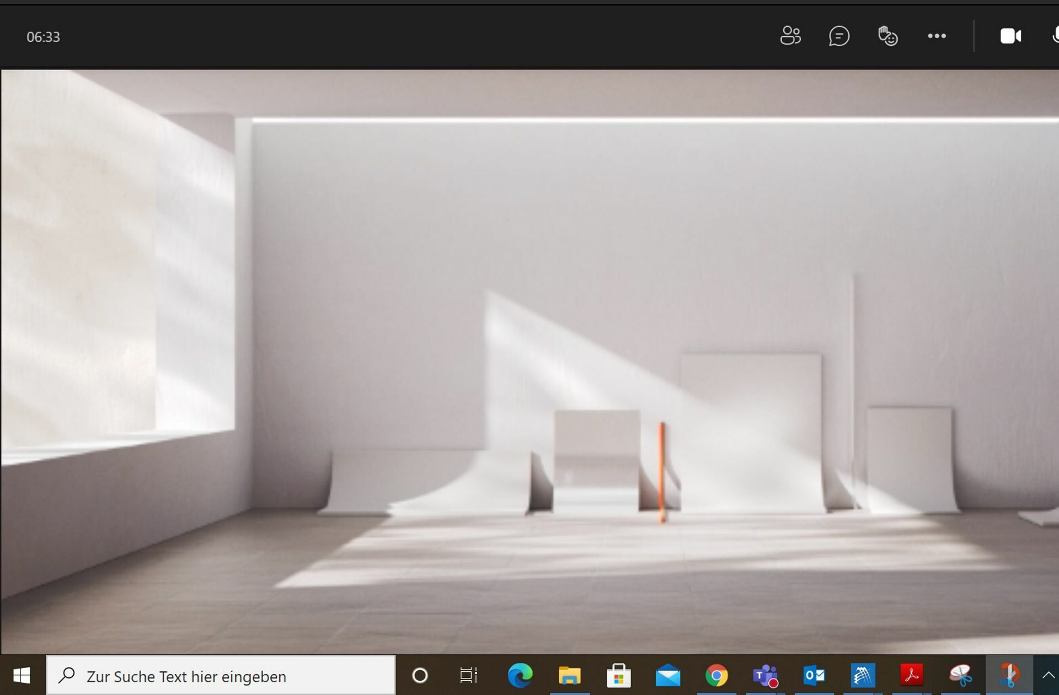Open File Explorer from the taskbar
This screenshot has width=1059, height=695.
click(x=569, y=675)
